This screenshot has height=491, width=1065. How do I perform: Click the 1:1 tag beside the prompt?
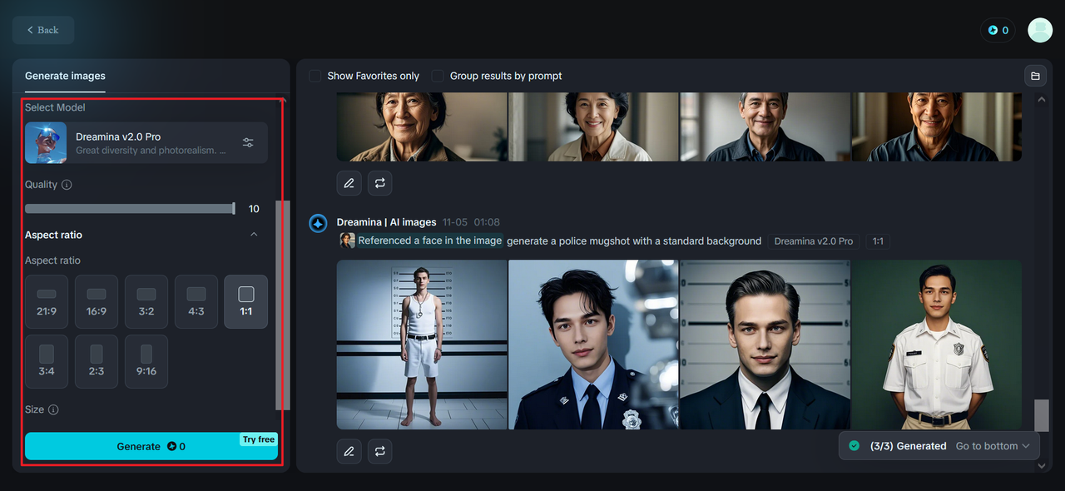pos(877,241)
